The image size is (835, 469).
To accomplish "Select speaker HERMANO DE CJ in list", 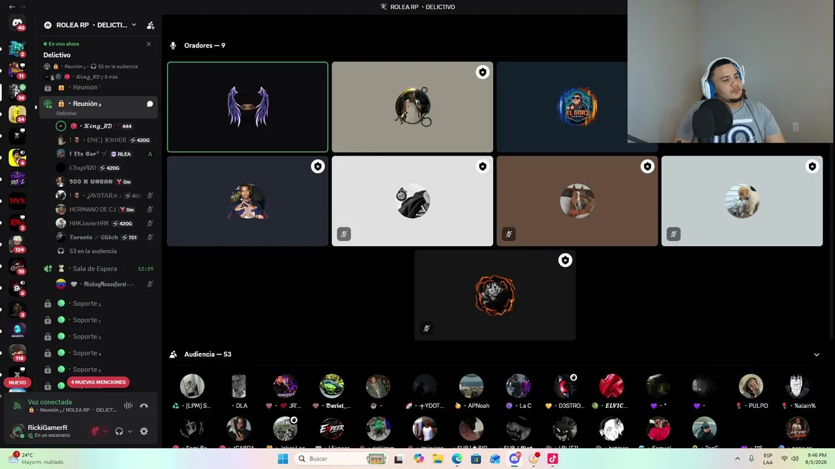I will coord(104,210).
